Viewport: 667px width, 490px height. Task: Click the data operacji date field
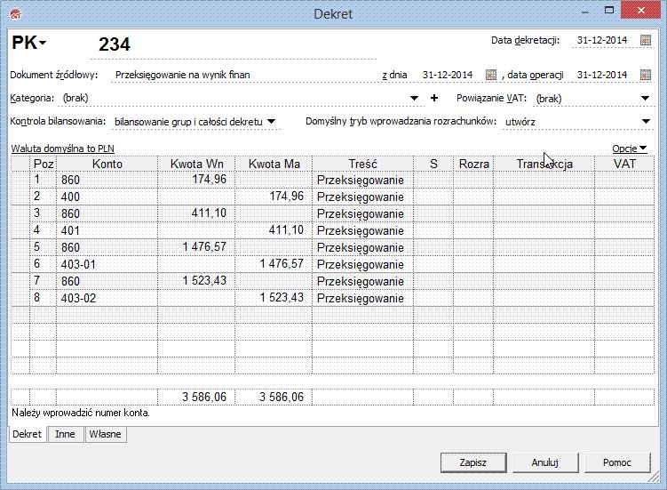pos(602,75)
